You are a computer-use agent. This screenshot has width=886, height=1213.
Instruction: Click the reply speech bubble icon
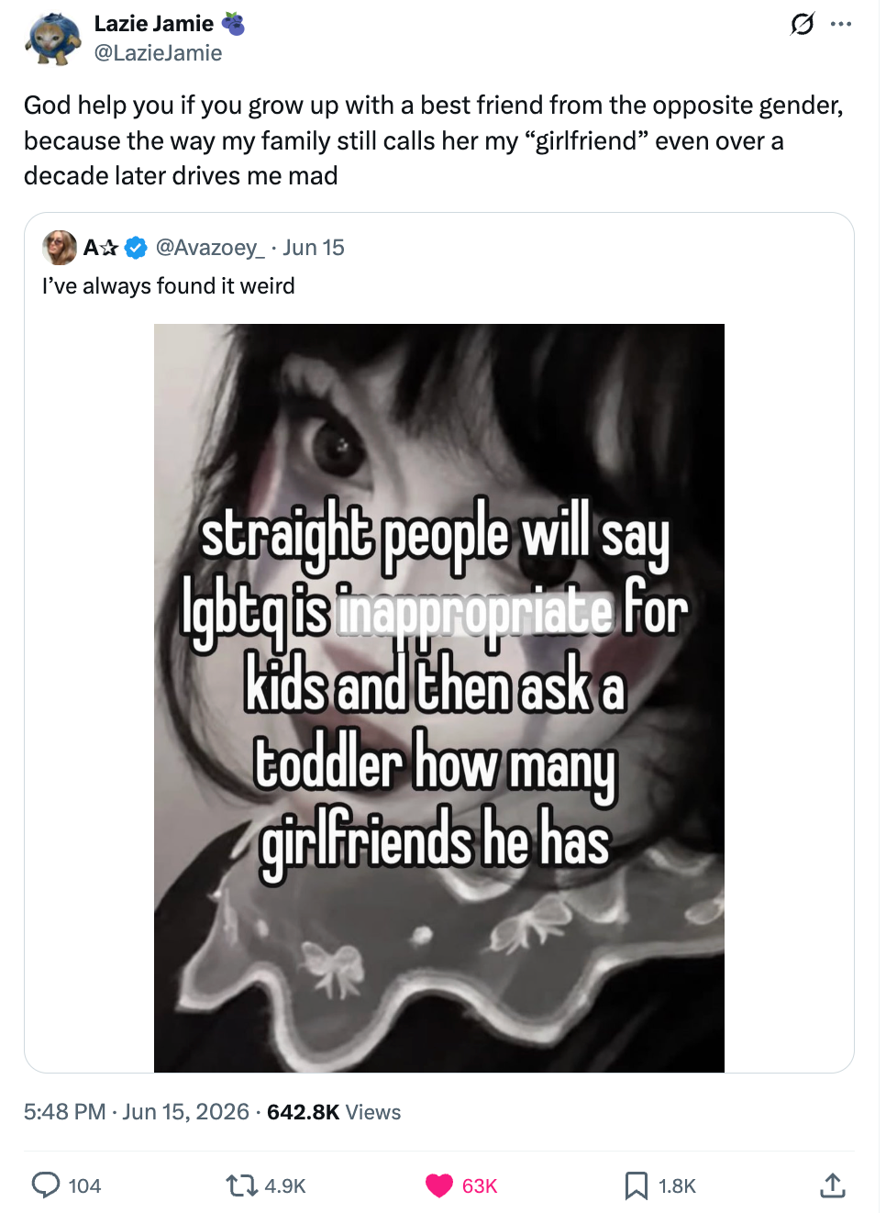pos(46,1185)
